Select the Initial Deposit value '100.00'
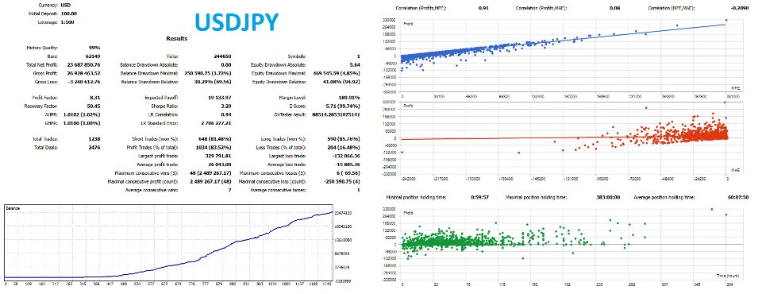Screen dimensions: 762x294 click(x=70, y=14)
